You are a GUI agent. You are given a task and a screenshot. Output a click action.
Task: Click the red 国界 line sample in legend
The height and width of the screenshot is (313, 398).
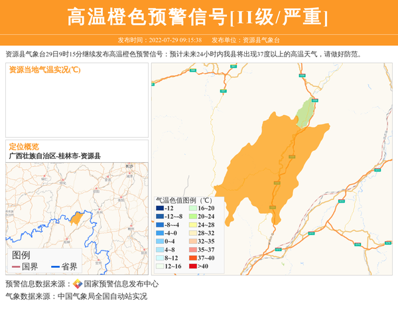pyautogui.click(x=16, y=267)
